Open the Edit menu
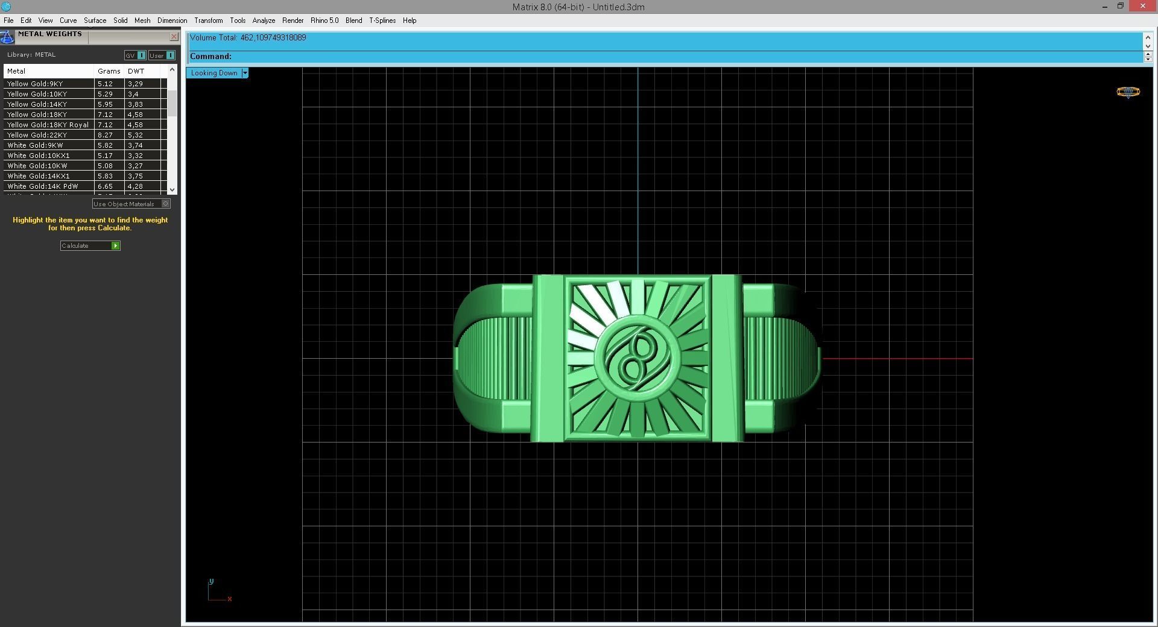The width and height of the screenshot is (1158, 627). coord(26,20)
